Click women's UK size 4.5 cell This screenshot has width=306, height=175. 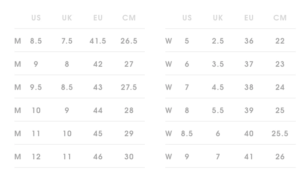[x=218, y=87]
